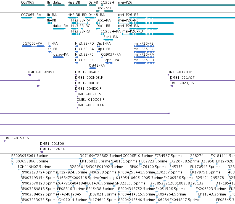Click the EST label 'GH07014.5prime'
235x204 pixels.
pos(73,200)
